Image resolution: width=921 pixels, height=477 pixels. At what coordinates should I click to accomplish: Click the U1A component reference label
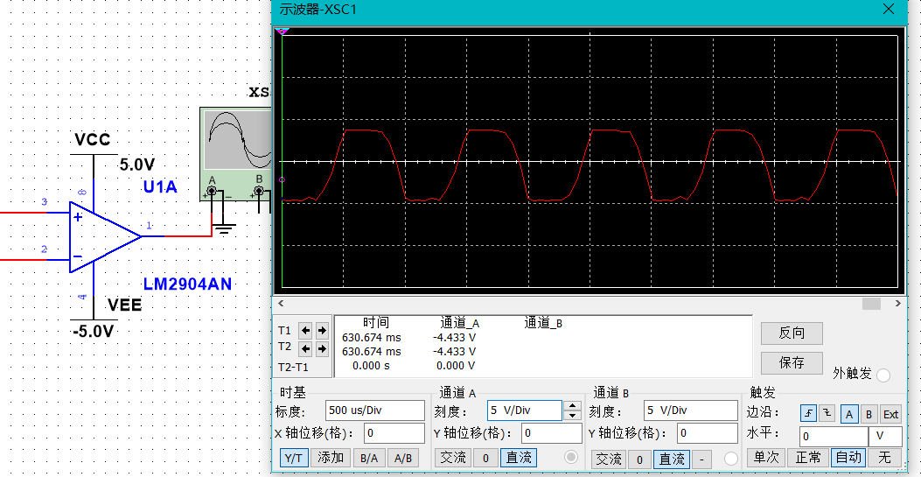(160, 187)
